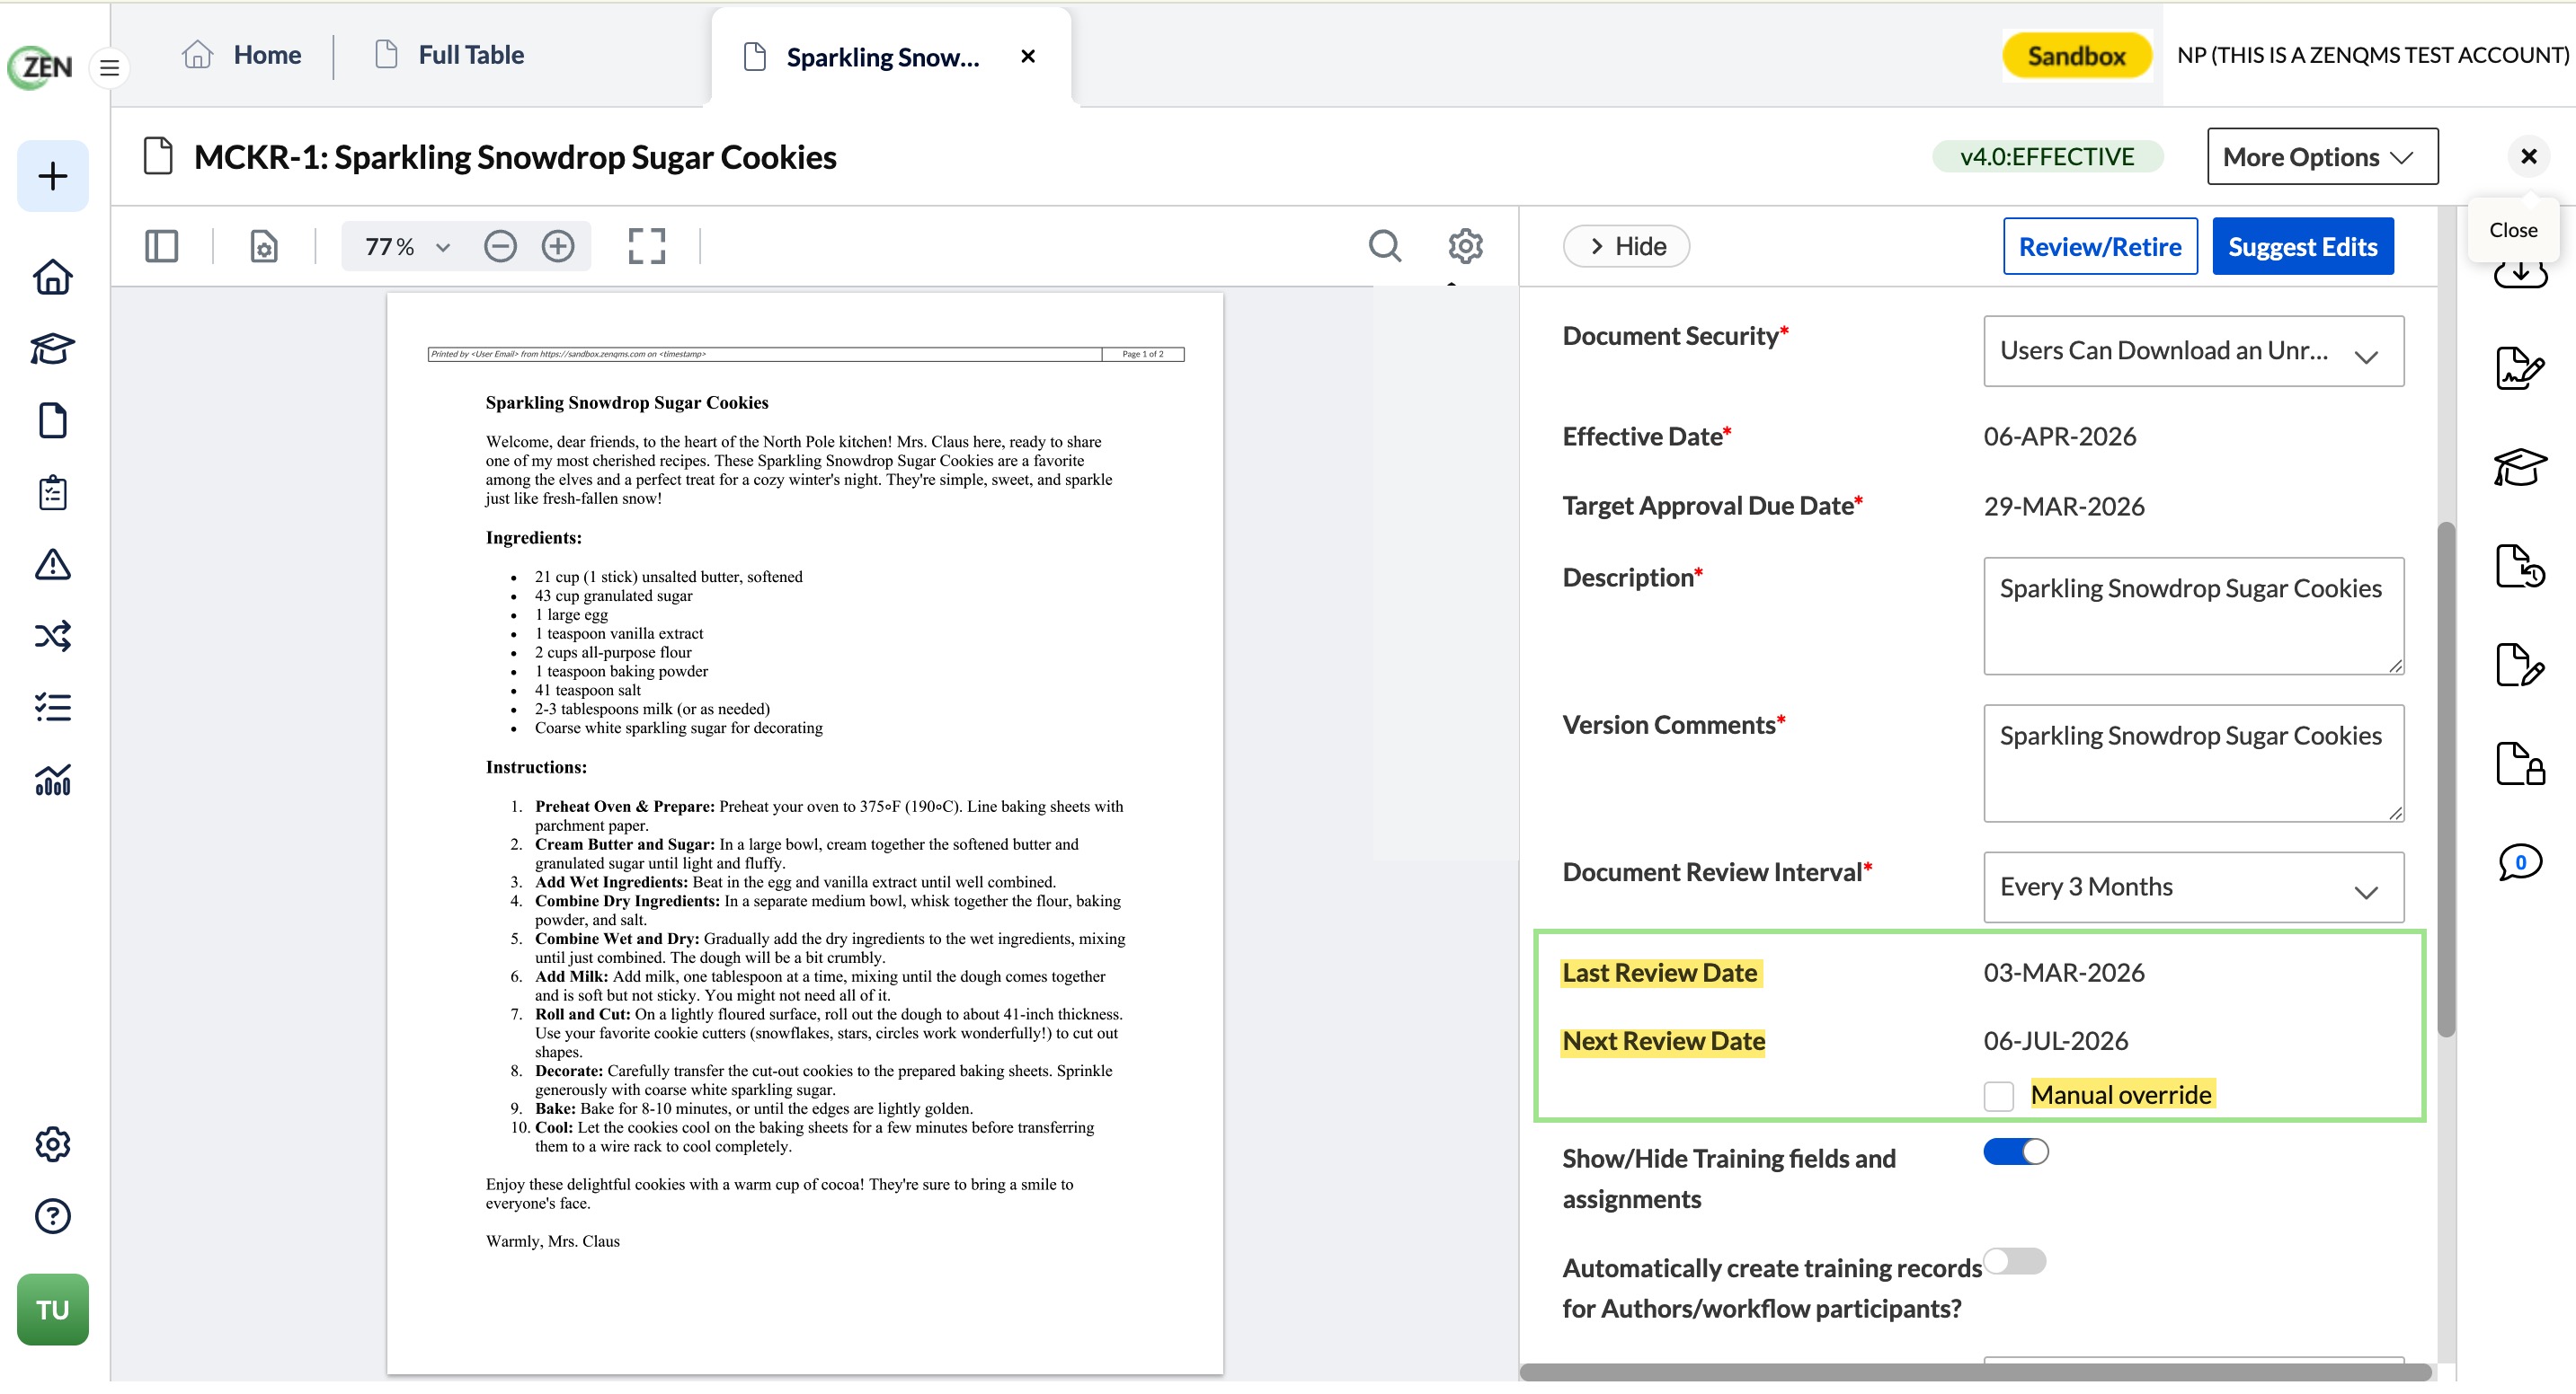Click the Sandbox badge
This screenshot has height=1394, width=2576.
2076,56
